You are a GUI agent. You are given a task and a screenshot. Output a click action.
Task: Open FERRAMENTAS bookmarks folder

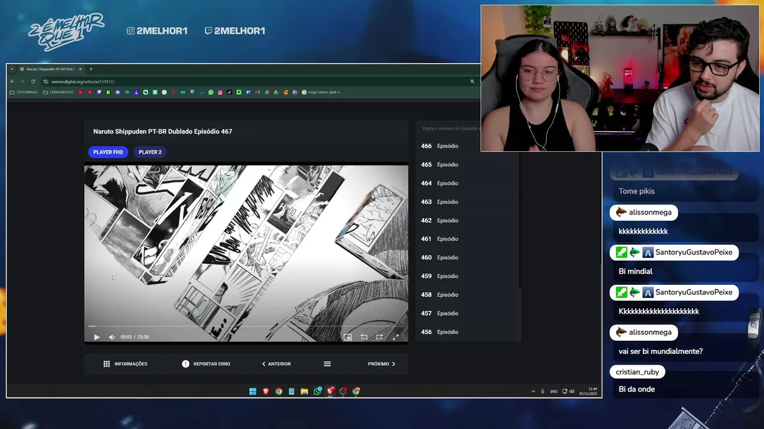point(58,92)
